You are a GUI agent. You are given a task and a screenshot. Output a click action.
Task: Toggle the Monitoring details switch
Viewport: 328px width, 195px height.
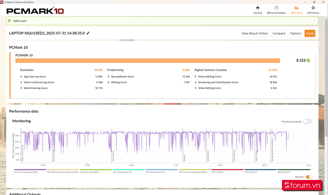(x=307, y=121)
